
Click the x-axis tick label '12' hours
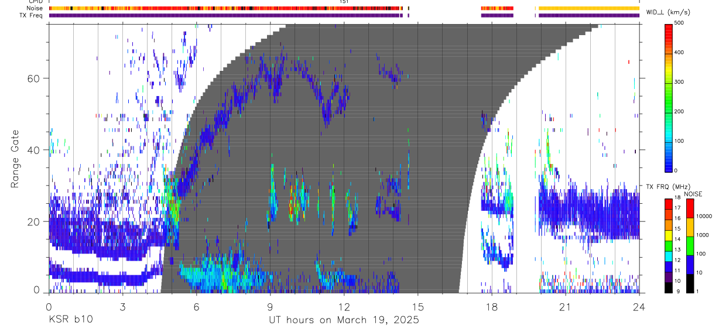click(x=344, y=307)
